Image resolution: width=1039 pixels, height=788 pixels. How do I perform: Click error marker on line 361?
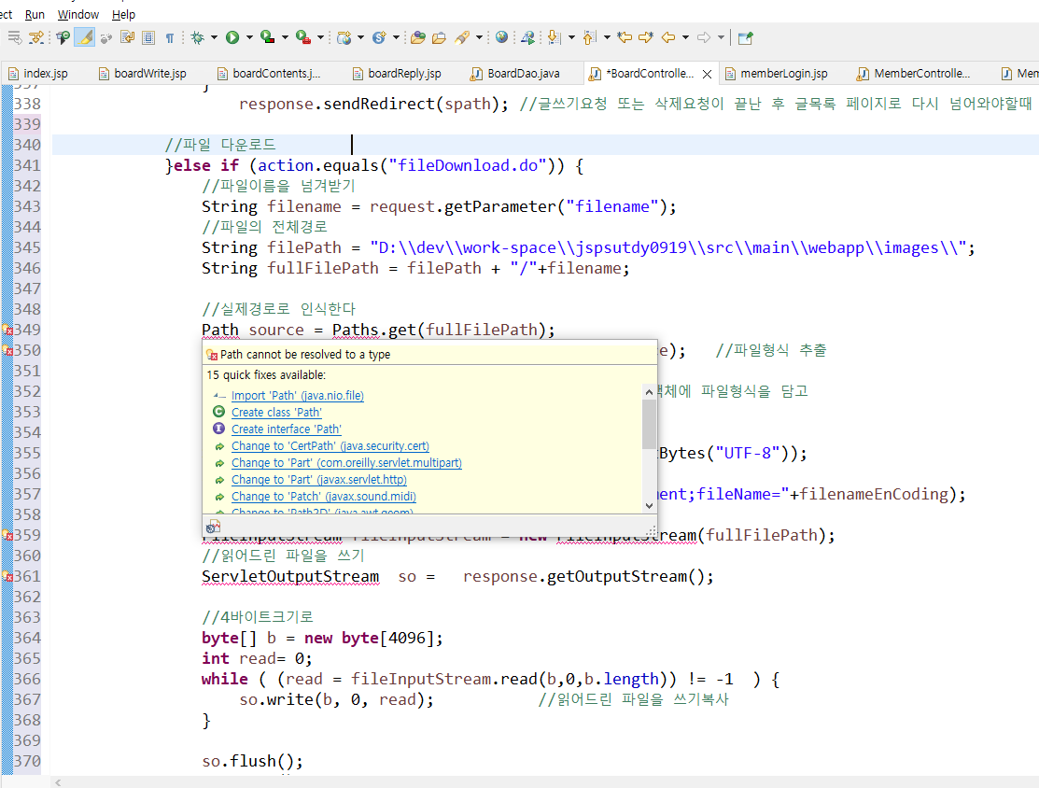(x=7, y=576)
